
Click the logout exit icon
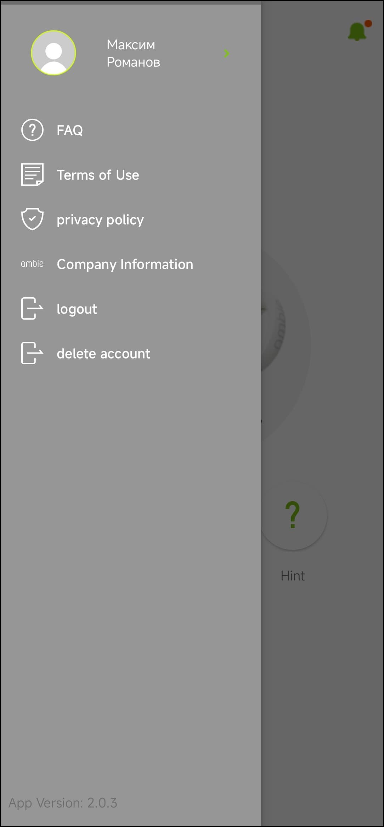(x=32, y=309)
